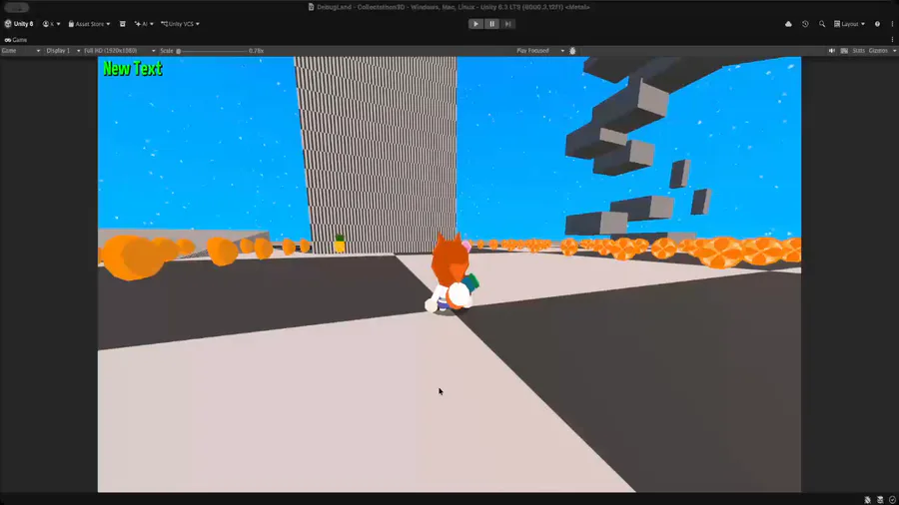Open the Undo History icon
The width and height of the screenshot is (899, 505).
[x=805, y=24]
